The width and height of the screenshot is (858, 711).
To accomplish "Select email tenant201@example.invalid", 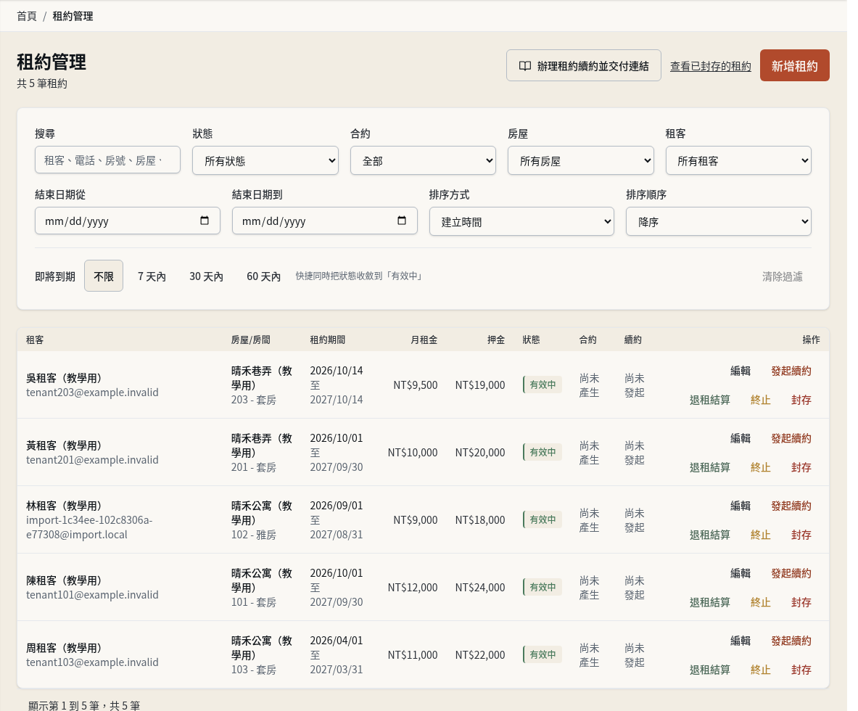I will (93, 460).
